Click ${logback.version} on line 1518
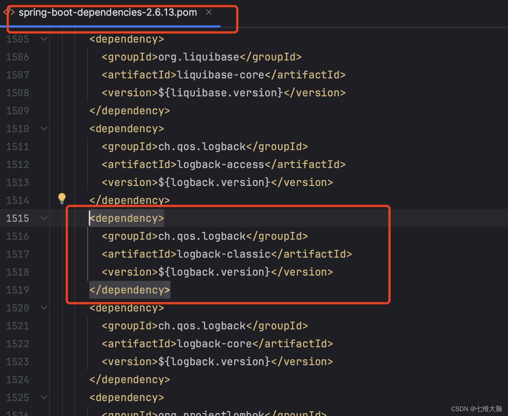The width and height of the screenshot is (508, 416). (x=214, y=272)
